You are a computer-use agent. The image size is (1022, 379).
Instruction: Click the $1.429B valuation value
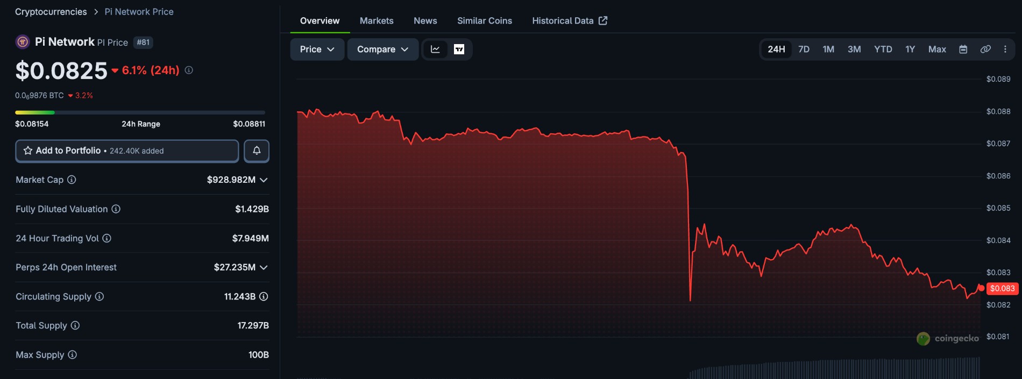click(252, 209)
